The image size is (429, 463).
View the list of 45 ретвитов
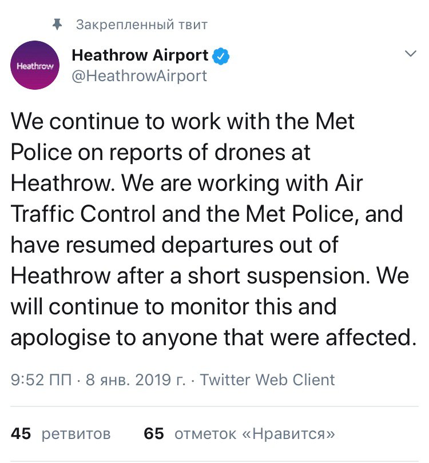[x=61, y=433]
